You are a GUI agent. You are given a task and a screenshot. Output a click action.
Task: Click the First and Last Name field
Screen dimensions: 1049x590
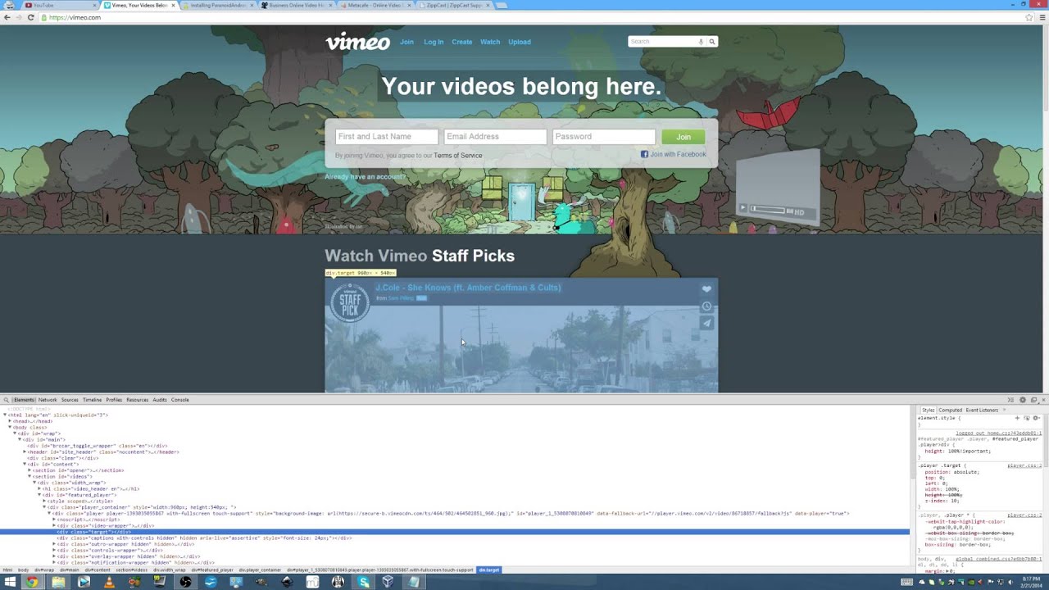(386, 137)
